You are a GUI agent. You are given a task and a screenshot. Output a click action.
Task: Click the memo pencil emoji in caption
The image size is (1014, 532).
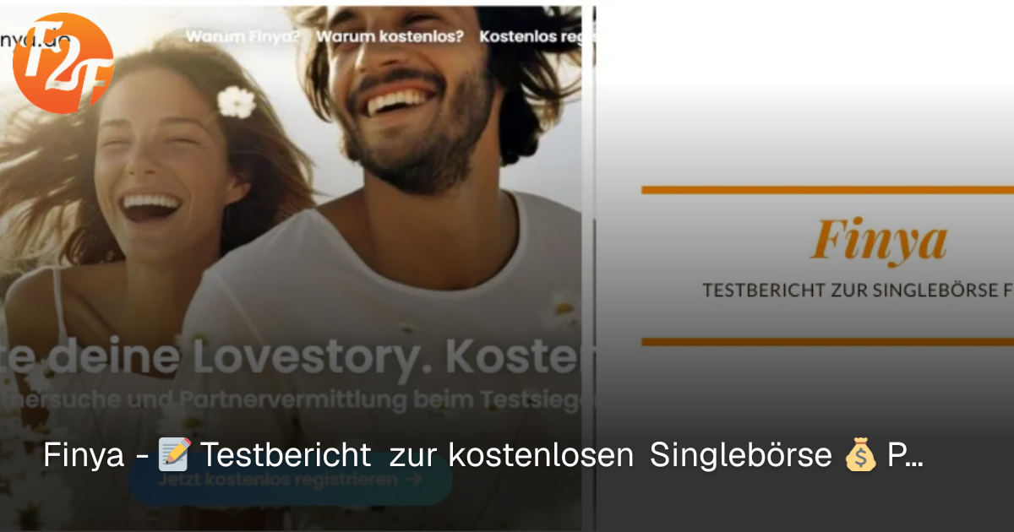tap(175, 456)
